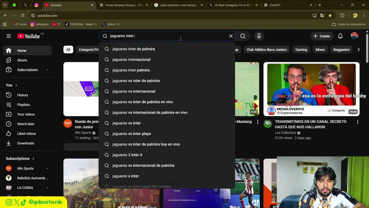Screen dimensions: 369x208
Task: Open Subscriptions in the sidebar
Action: [28, 70]
